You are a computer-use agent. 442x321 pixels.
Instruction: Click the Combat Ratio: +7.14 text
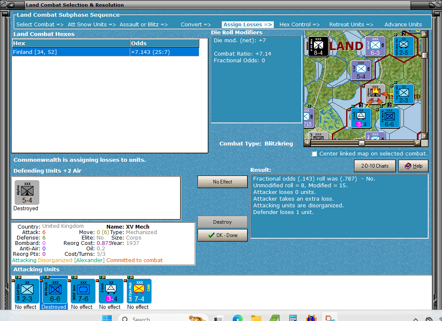pos(242,53)
